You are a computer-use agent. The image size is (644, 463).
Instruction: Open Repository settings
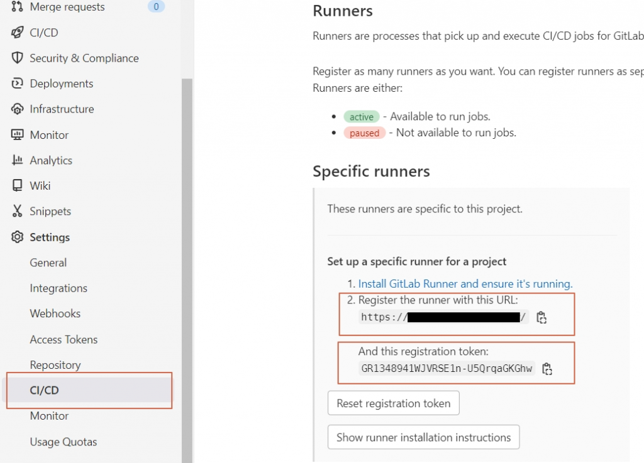tap(55, 365)
